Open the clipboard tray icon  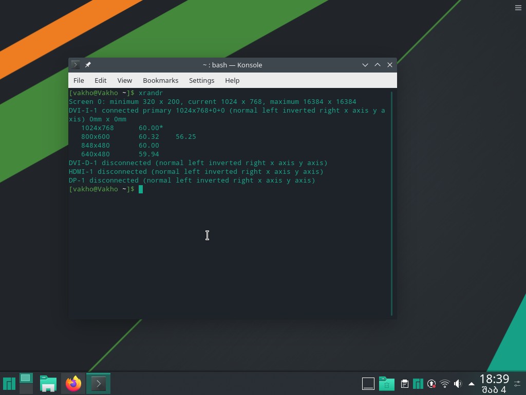coord(405,384)
